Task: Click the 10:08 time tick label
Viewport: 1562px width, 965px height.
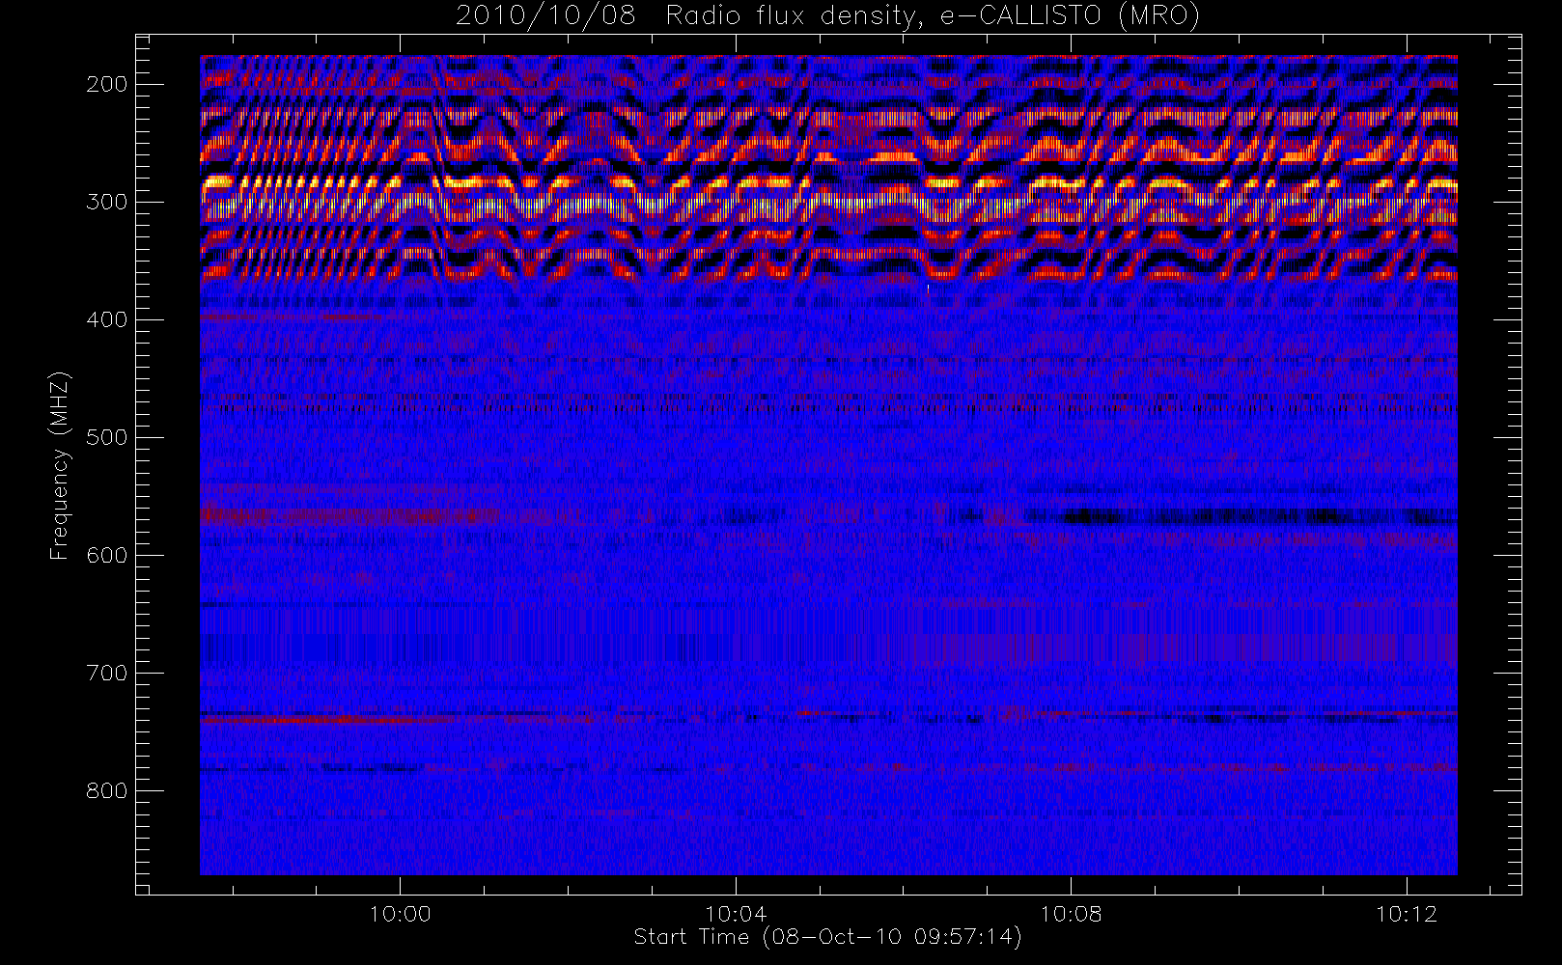Action: pos(1072,914)
